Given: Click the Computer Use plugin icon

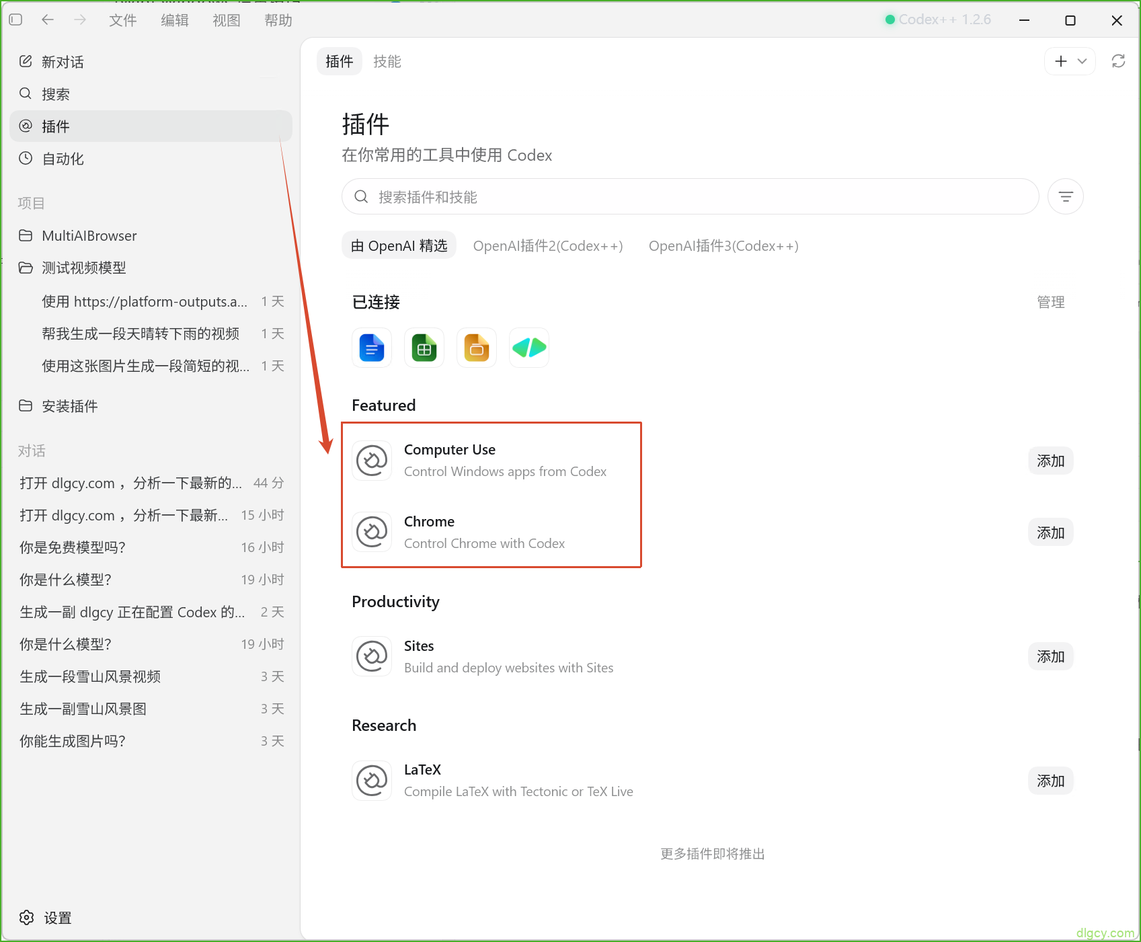Looking at the screenshot, I should point(372,461).
